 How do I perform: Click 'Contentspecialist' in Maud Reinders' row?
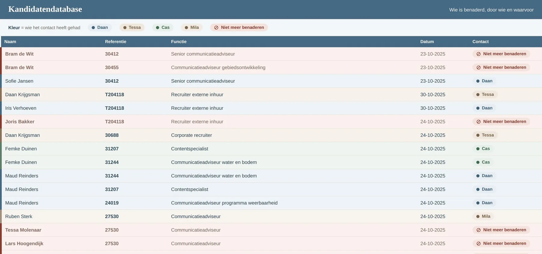[190, 189]
